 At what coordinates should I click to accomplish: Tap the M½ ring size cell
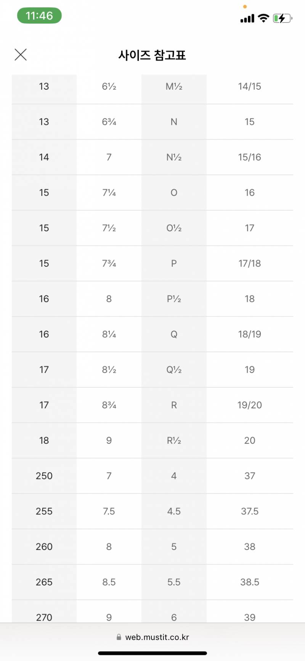click(x=174, y=87)
